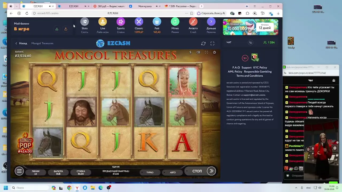Image resolution: width=342 pixels, height=192 pixels.
Task: Open the browser downloads arrow
Action: [278, 13]
